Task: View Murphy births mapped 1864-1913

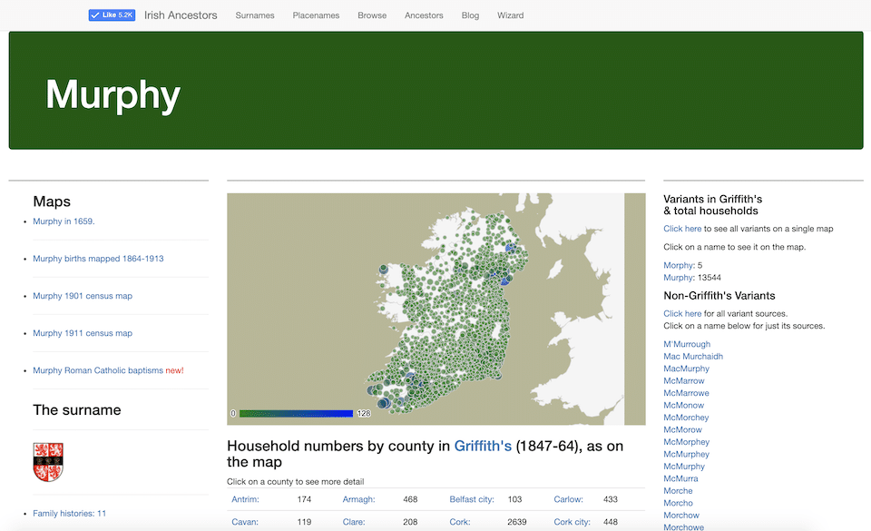Action: tap(98, 259)
